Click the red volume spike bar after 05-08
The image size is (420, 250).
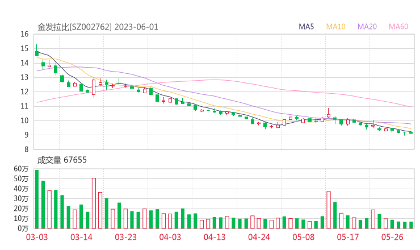[x=329, y=210]
